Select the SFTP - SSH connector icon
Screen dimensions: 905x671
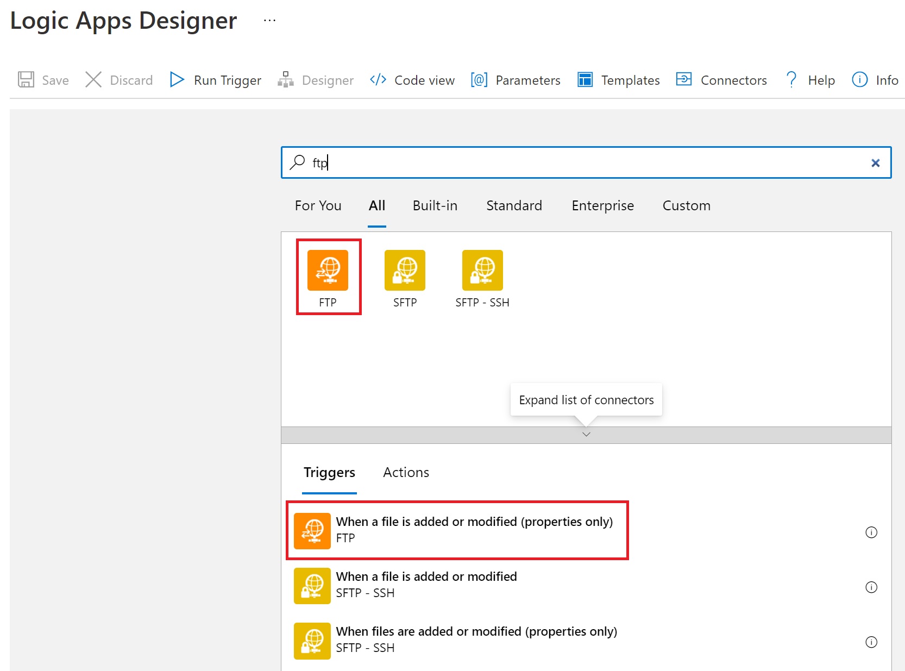482,271
